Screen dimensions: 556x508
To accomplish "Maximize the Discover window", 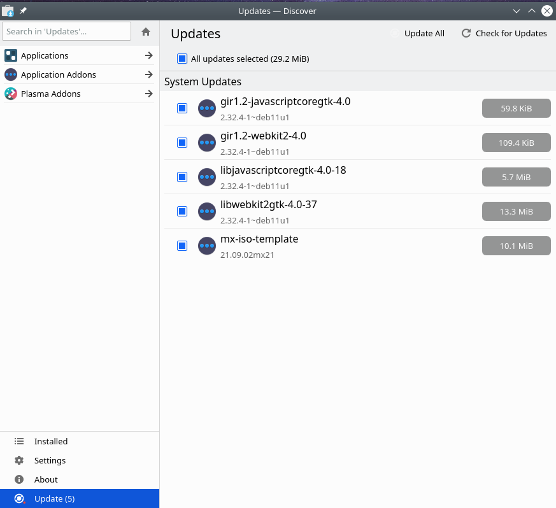I will 532,11.
